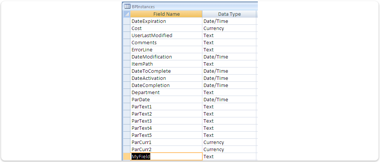This screenshot has height=162, width=380.
Task: Click the BPInstances table icon in title
Action: (x=127, y=6)
